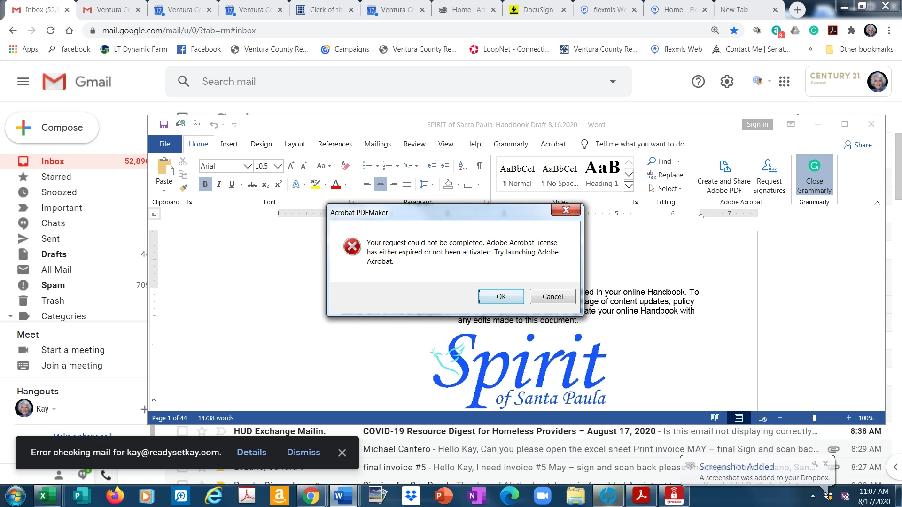The width and height of the screenshot is (902, 507).
Task: Click the Word zoom slider handle
Action: pos(814,418)
